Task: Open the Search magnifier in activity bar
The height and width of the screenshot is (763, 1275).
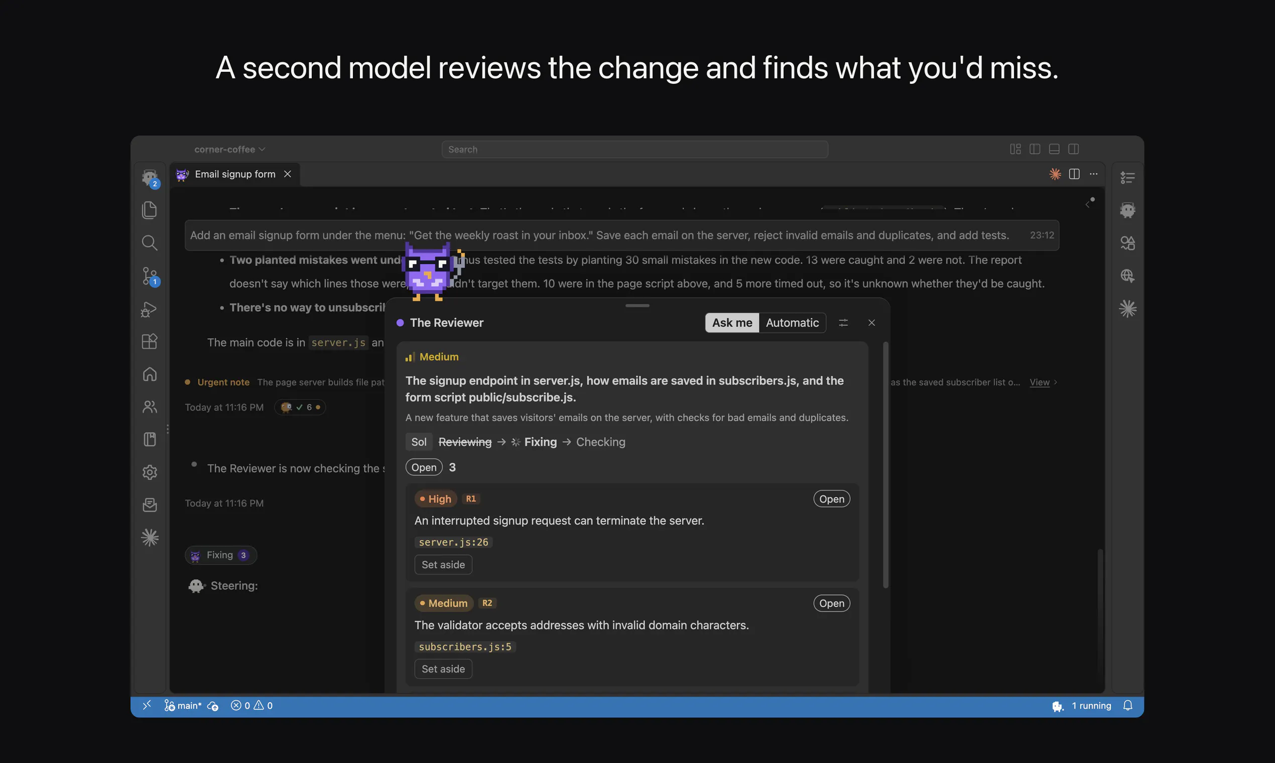Action: pos(150,242)
